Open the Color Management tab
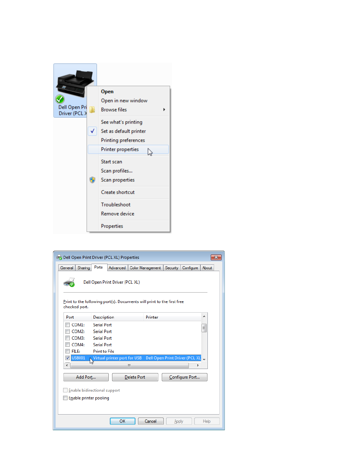Viewport: 354px width, 458px height. point(145,268)
